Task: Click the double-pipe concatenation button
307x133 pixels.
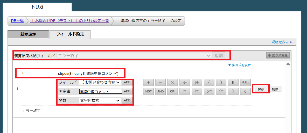Action: click(233, 83)
